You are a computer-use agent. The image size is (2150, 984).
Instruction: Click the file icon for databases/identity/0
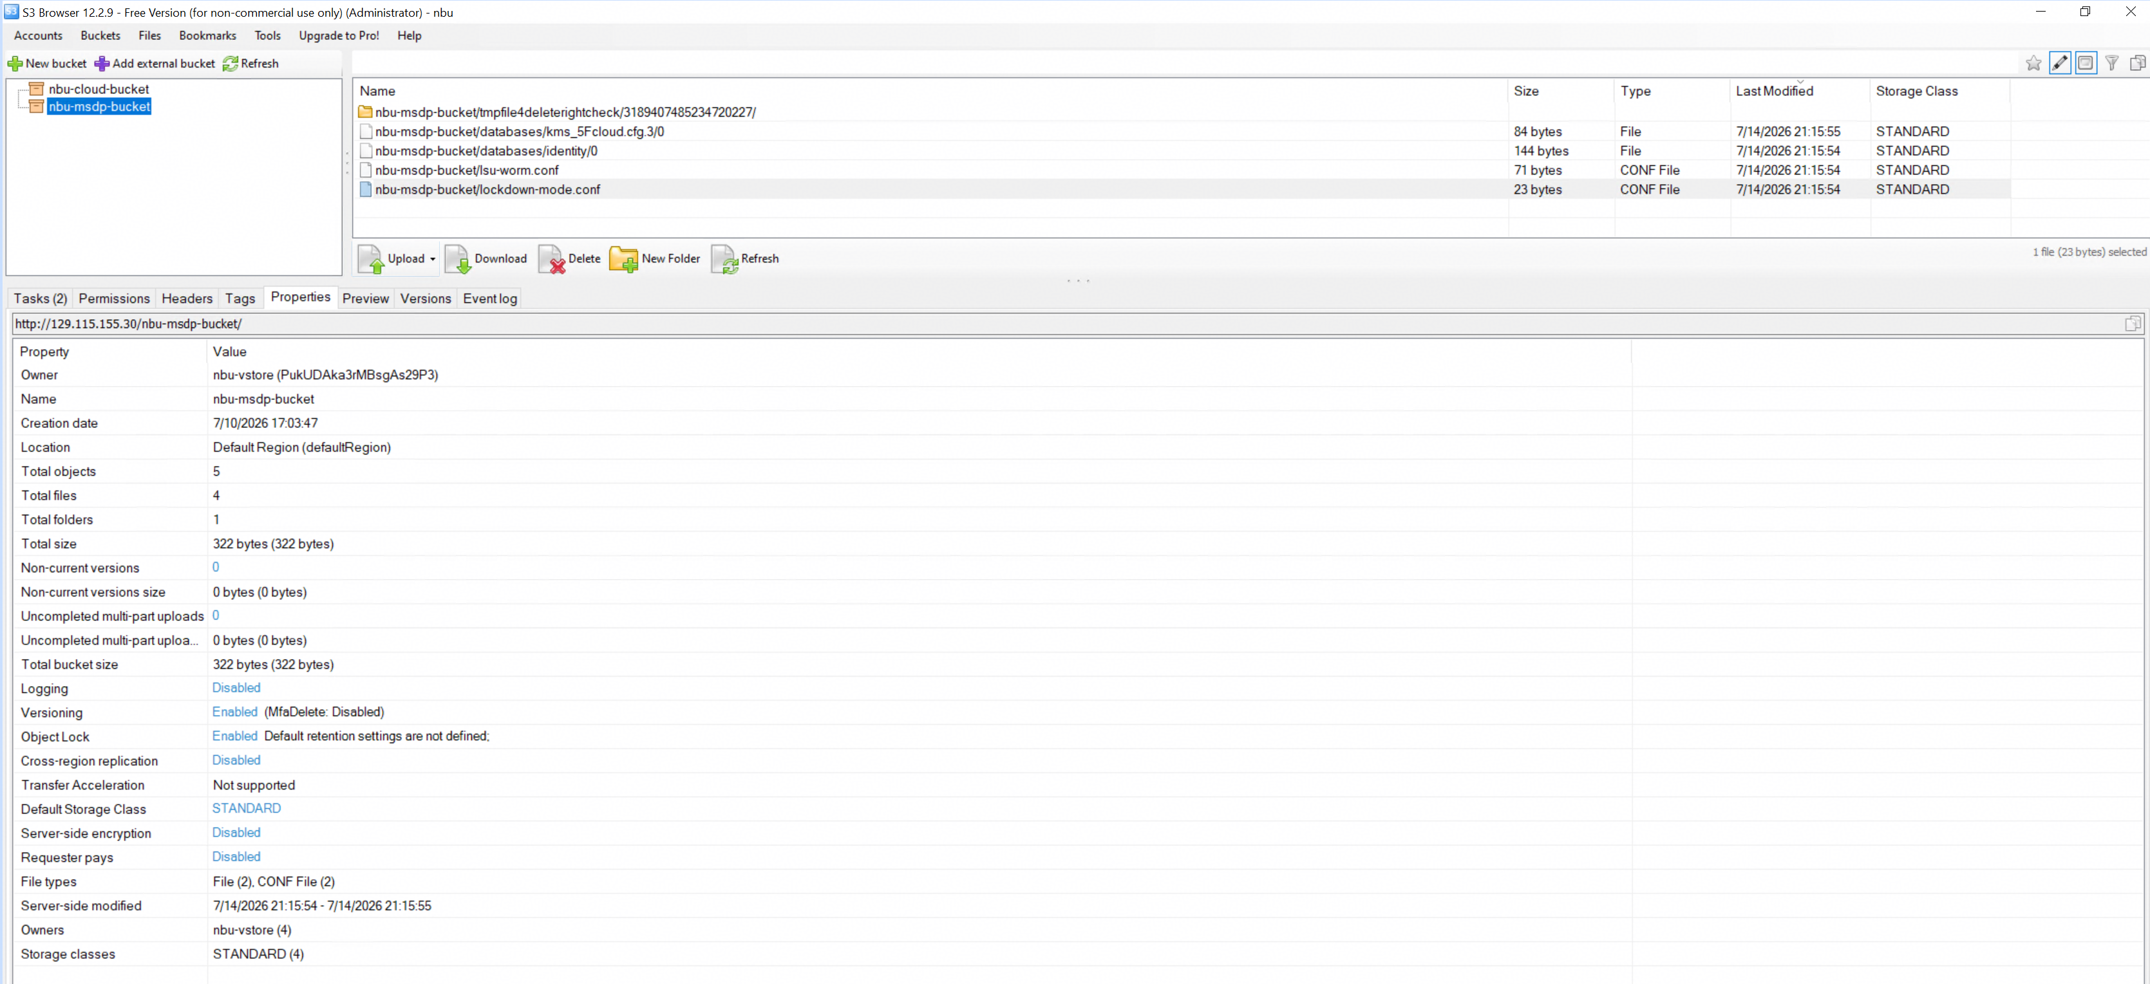[366, 150]
